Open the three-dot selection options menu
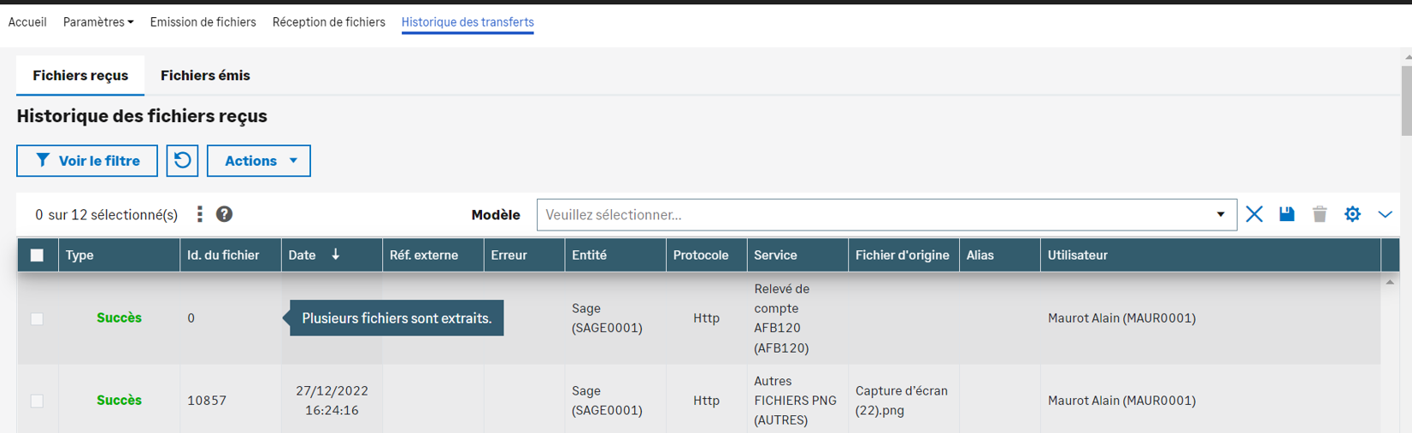 coord(200,214)
